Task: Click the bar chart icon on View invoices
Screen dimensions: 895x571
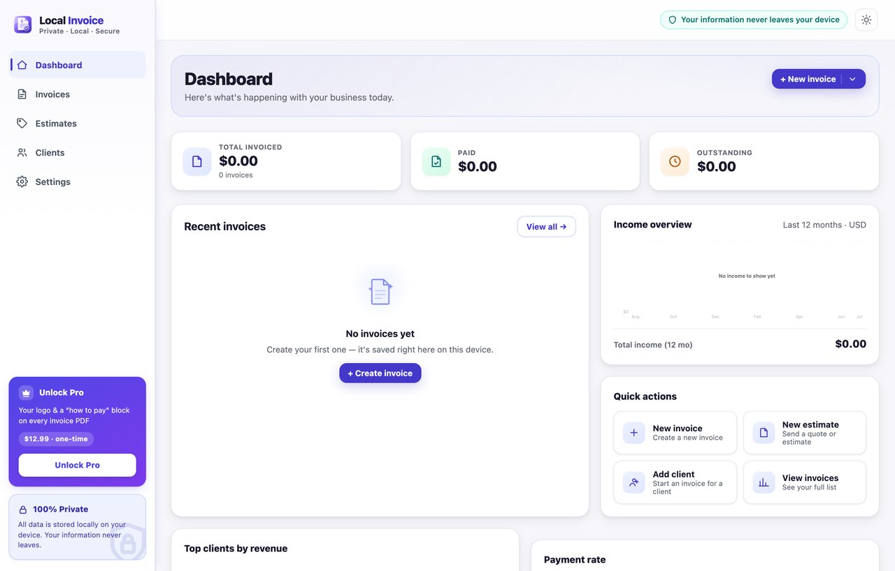Action: pyautogui.click(x=764, y=482)
